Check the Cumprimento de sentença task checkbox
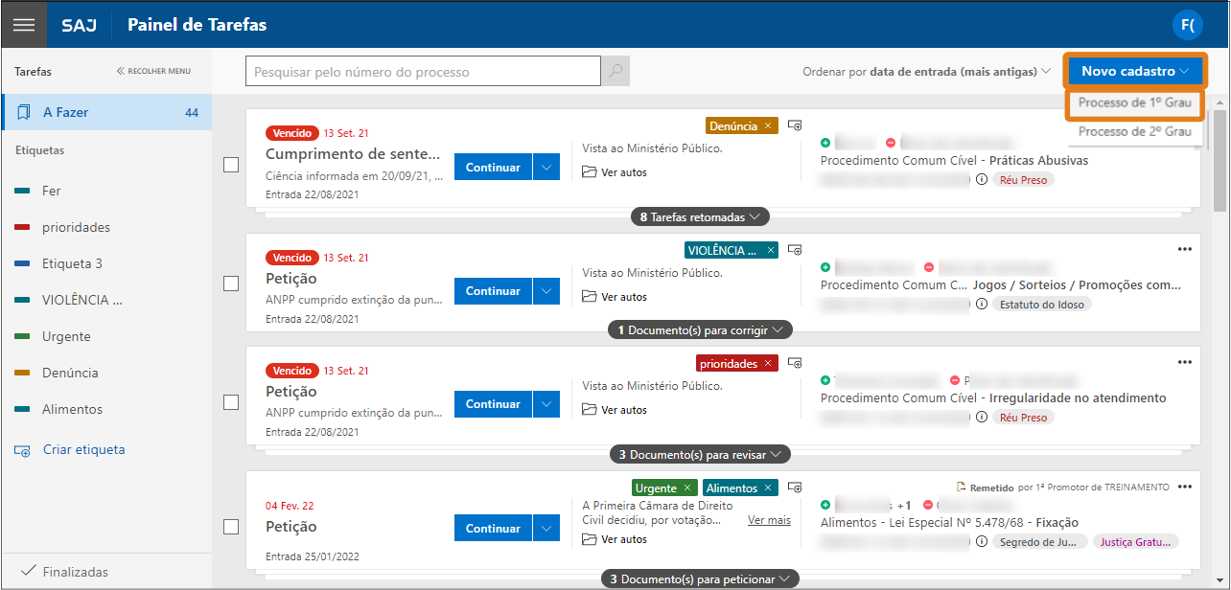Image resolution: width=1231 pixels, height=590 pixels. 231,165
